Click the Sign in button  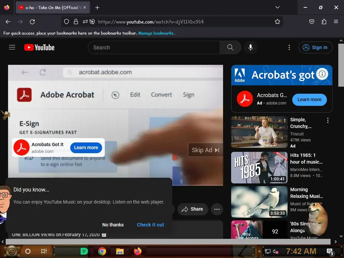pos(315,47)
